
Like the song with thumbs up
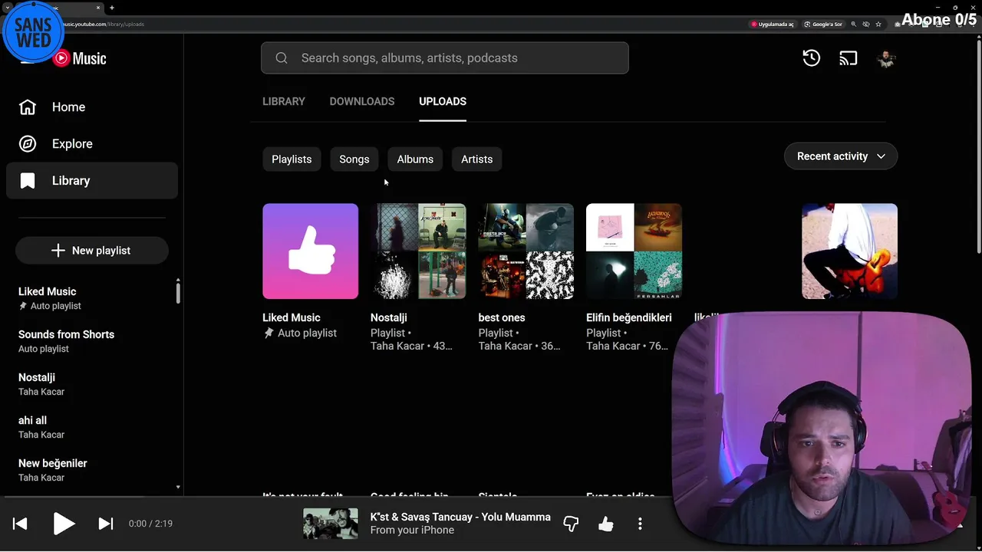point(606,524)
